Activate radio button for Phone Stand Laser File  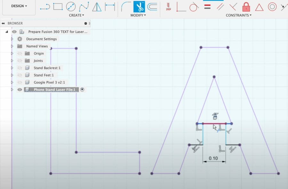(82, 90)
